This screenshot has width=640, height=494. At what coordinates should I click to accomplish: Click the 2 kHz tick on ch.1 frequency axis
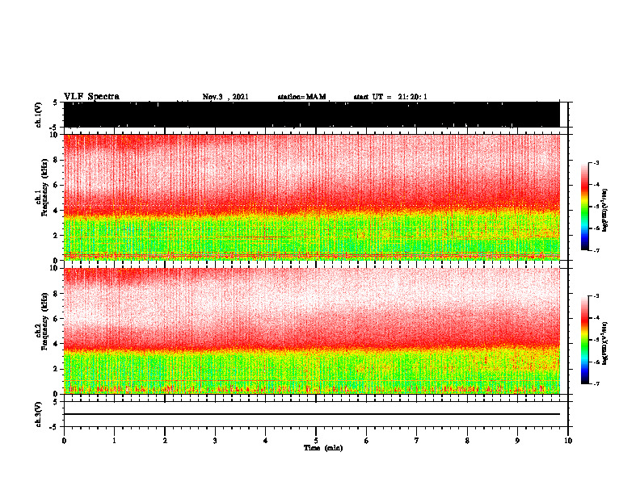pos(57,236)
